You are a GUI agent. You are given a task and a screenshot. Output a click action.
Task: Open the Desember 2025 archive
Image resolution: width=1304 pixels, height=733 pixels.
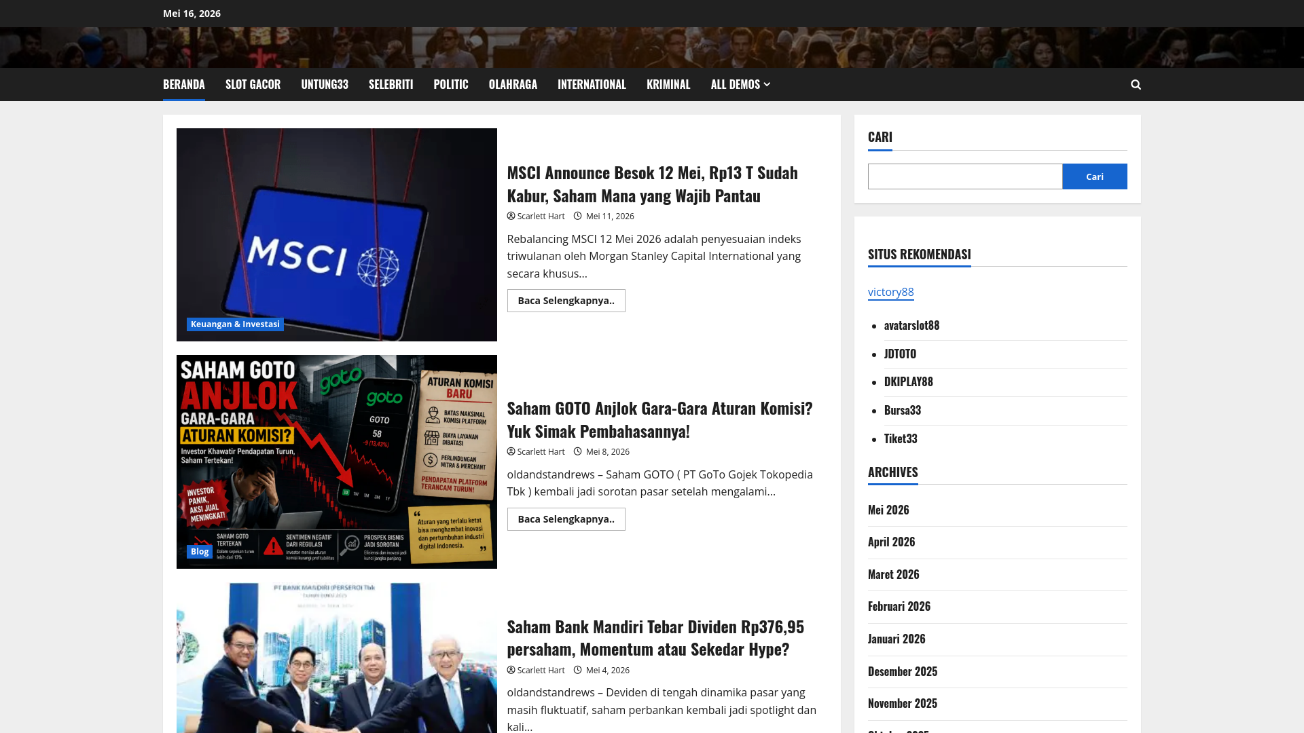point(902,671)
